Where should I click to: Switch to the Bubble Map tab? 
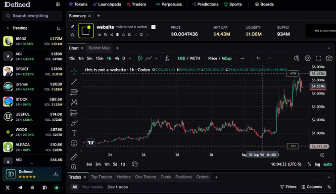point(99,48)
